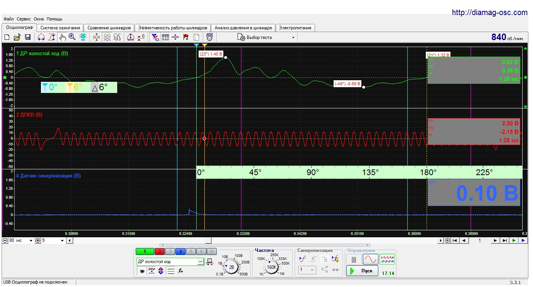Viewport: 533px width, 287px height.
Task: Select the D digital channel button
Action: point(211,252)
